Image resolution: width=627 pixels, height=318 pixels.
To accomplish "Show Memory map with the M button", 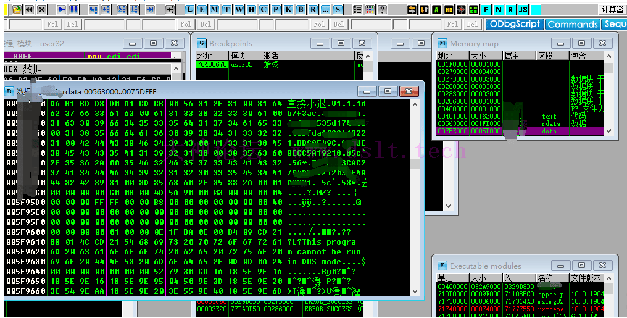I will pos(214,9).
